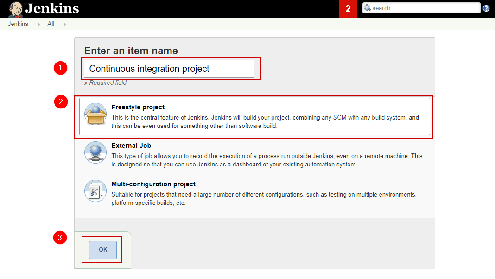Click inside the item name input field
495x279 pixels.
tap(171, 68)
